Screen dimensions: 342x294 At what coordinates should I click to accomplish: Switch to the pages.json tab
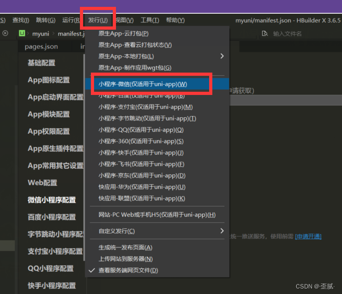(x=42, y=47)
